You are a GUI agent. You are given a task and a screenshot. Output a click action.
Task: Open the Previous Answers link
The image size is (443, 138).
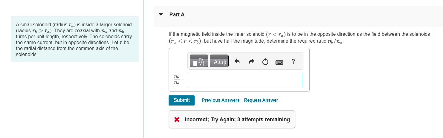221,100
